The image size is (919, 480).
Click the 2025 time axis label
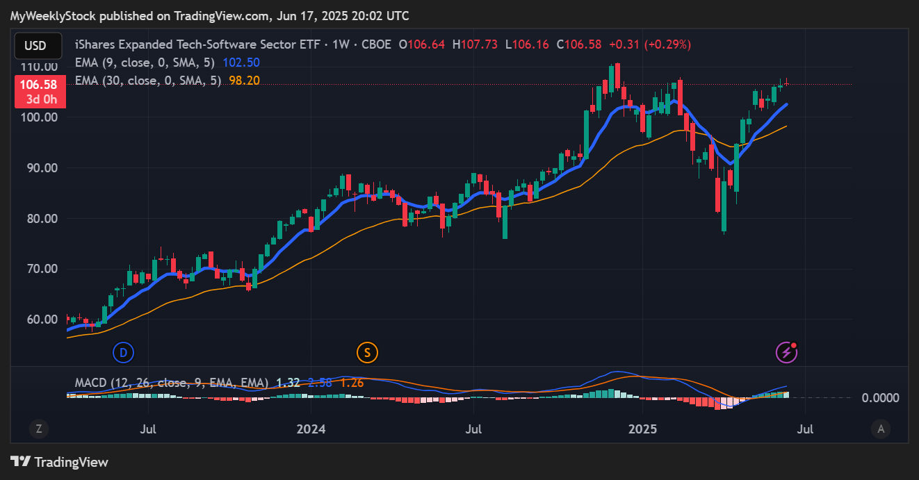642,429
